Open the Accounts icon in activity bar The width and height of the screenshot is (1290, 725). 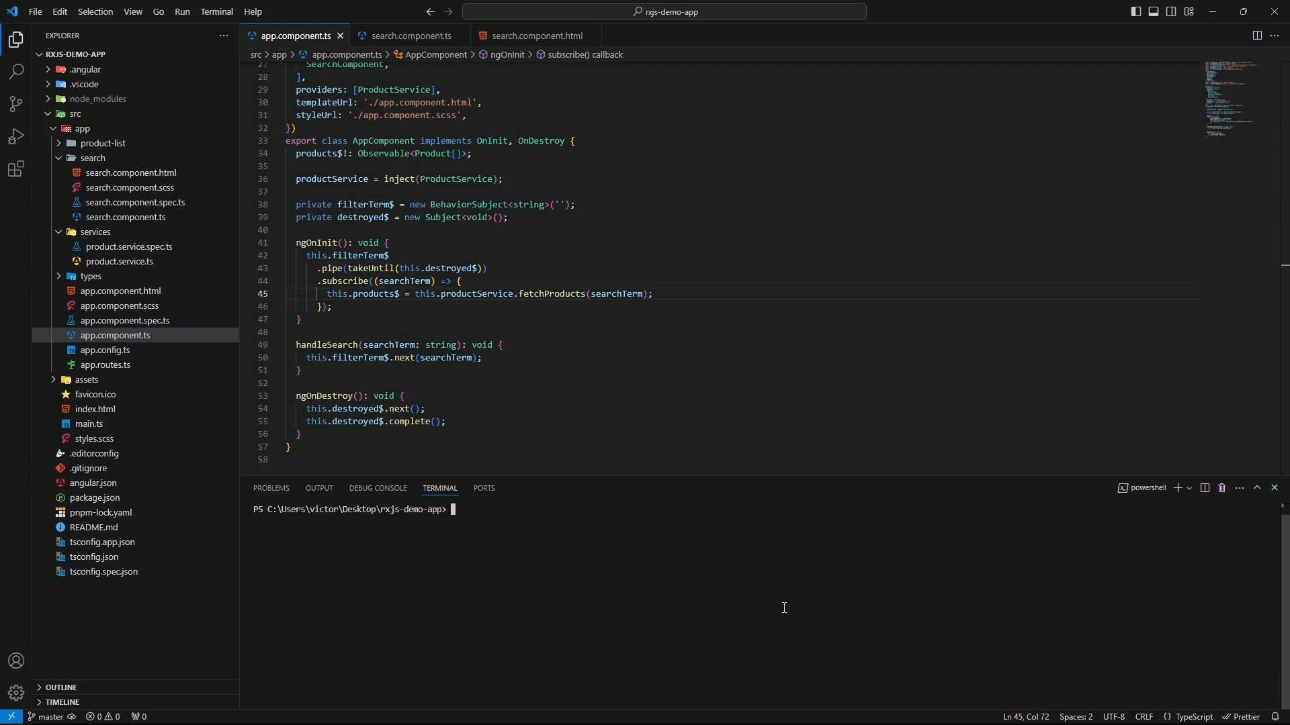[x=16, y=661]
